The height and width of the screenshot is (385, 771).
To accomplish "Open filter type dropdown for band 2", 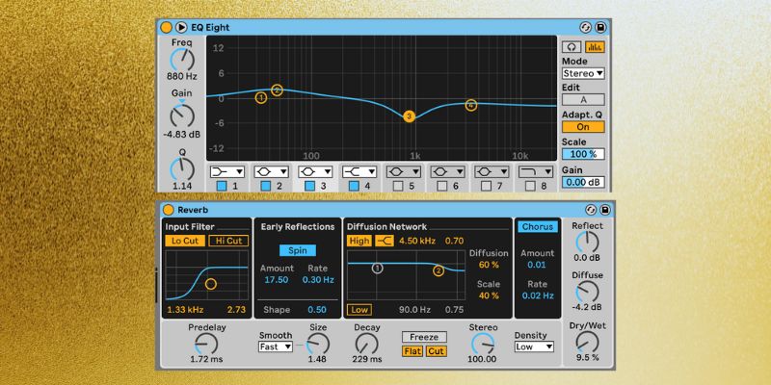I will pyautogui.click(x=272, y=172).
